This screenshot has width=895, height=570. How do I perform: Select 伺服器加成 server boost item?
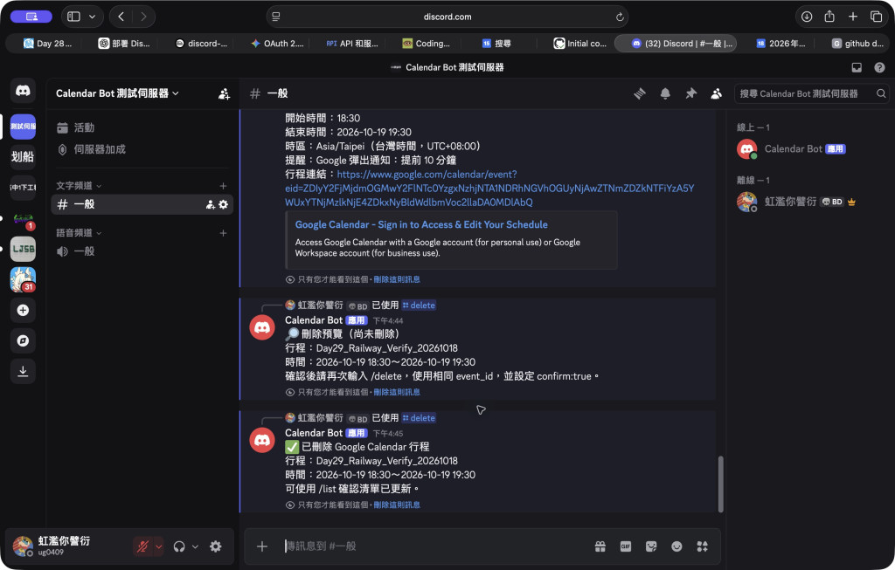pyautogui.click(x=142, y=149)
